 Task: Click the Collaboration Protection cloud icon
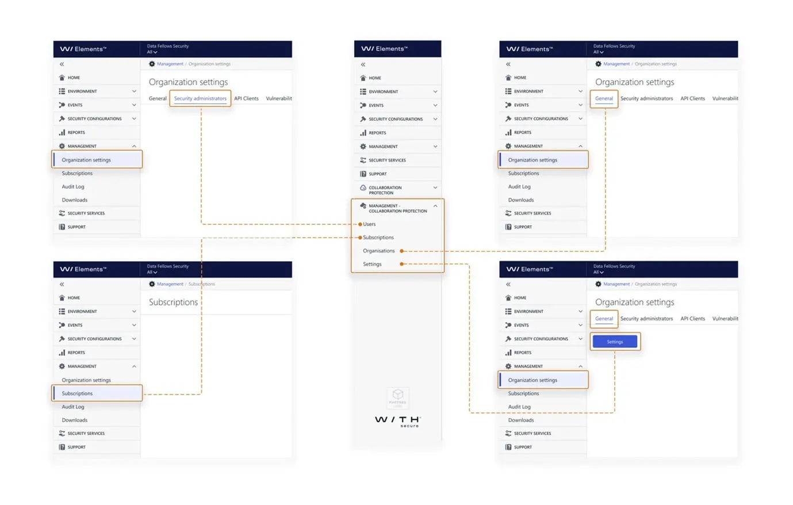point(363,188)
